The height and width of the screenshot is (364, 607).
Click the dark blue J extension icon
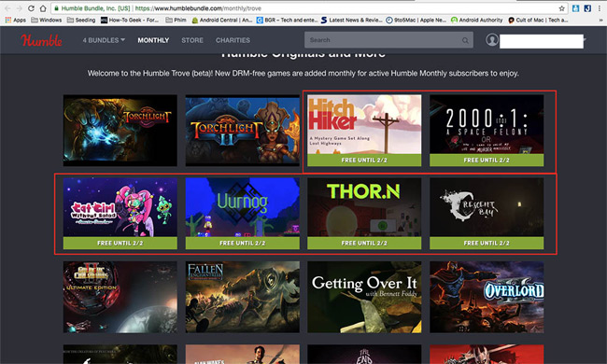tap(587, 8)
